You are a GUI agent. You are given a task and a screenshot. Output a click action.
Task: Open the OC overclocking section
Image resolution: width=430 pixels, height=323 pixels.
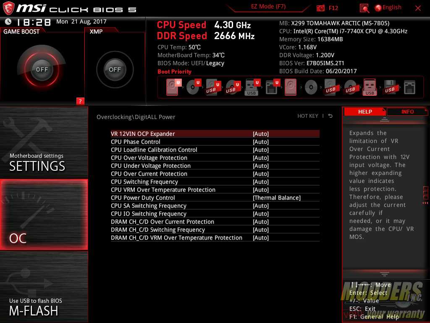44,215
